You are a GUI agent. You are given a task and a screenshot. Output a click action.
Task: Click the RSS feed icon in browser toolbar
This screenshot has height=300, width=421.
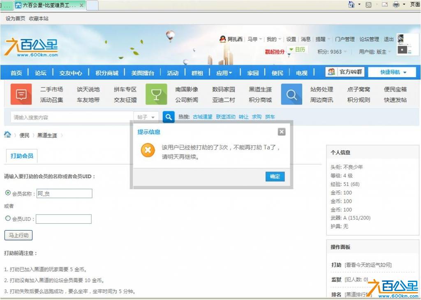pyautogui.click(x=368, y=5)
